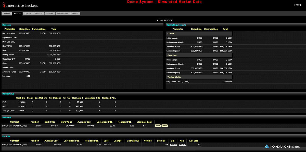
Task: Click the Market Value section header
Action: pyautogui.click(x=8, y=94)
